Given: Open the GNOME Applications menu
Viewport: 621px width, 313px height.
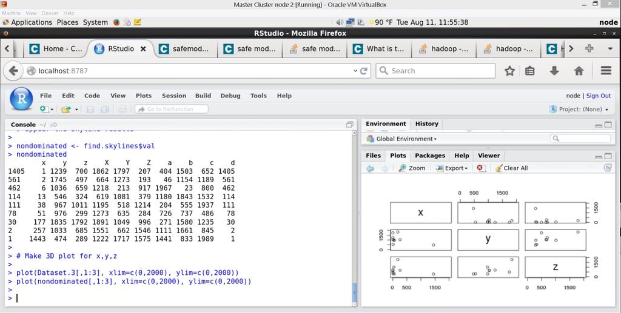Looking at the screenshot, I should point(27,22).
